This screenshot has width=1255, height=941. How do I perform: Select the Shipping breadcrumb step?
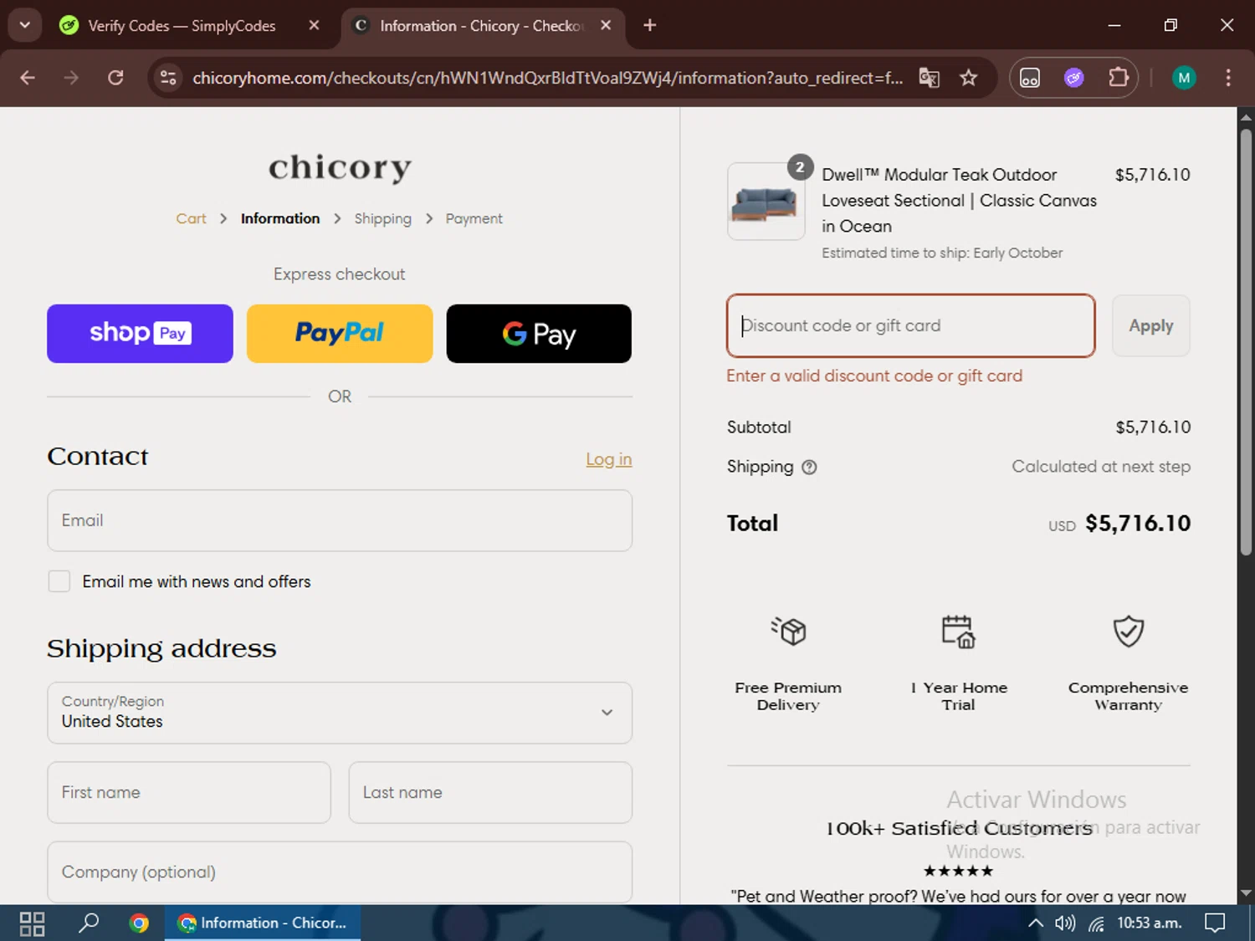click(382, 218)
